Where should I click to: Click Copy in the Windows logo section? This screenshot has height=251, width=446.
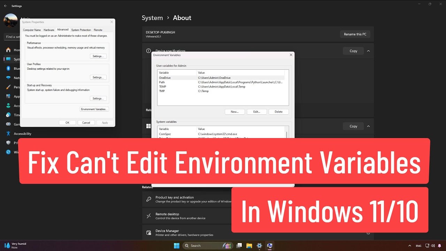tap(353, 126)
